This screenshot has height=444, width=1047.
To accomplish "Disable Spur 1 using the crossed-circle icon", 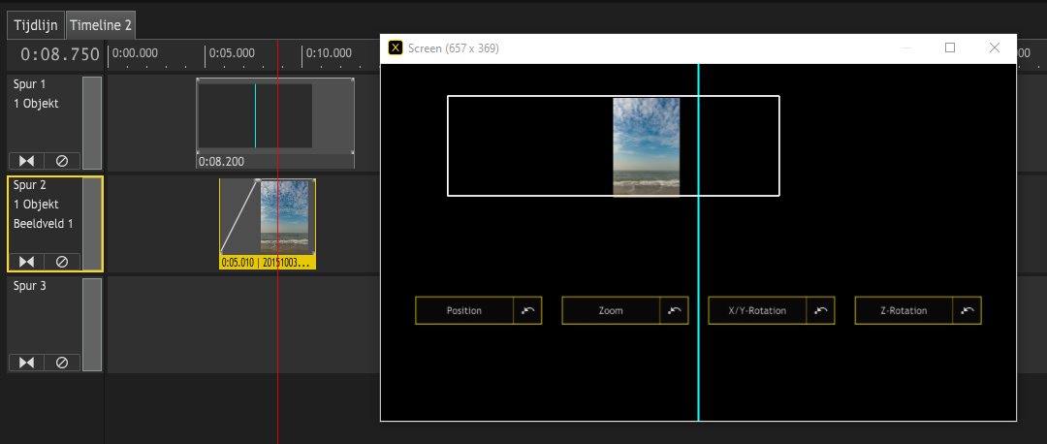I will [x=62, y=161].
